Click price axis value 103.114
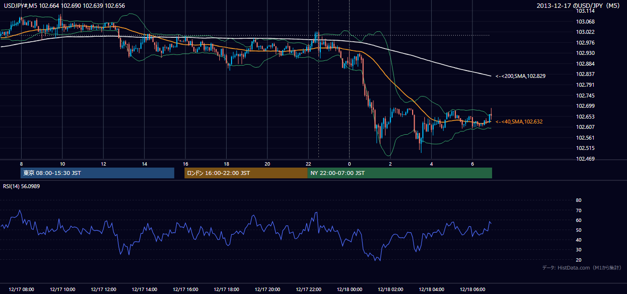Viewport: 627px width, 294px height. click(x=585, y=11)
